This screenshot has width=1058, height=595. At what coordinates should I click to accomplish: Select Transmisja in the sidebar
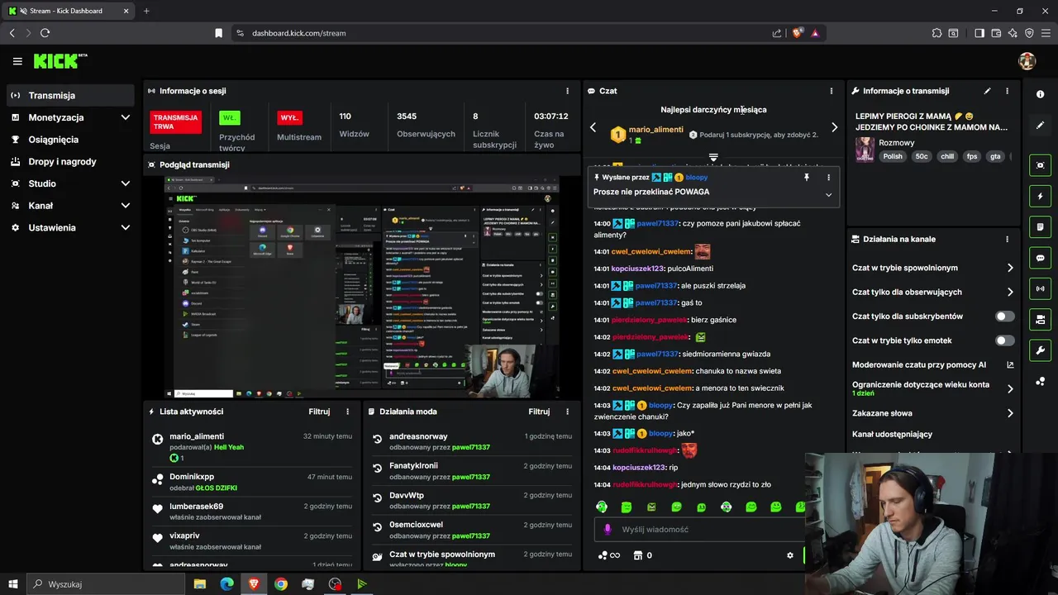click(70, 95)
